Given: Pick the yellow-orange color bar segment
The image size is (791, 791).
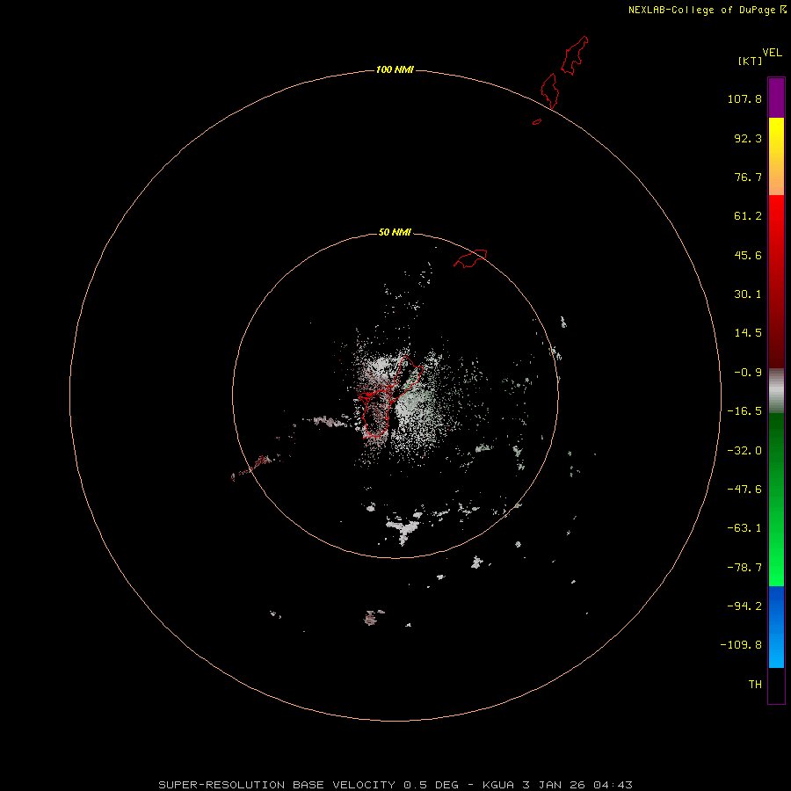Looking at the screenshot, I should (776, 156).
